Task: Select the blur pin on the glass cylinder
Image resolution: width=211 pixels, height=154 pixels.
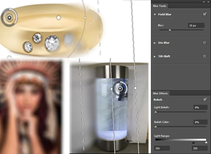Action: [x=120, y=89]
